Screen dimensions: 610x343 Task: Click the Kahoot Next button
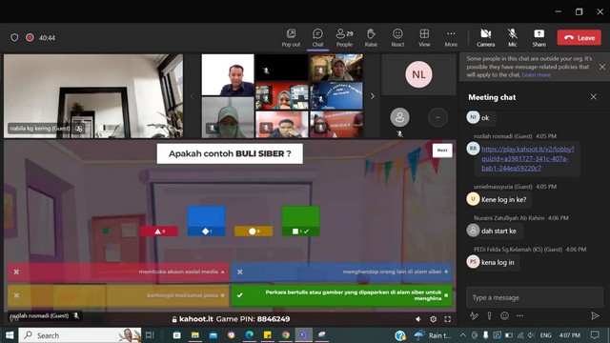pyautogui.click(x=442, y=151)
